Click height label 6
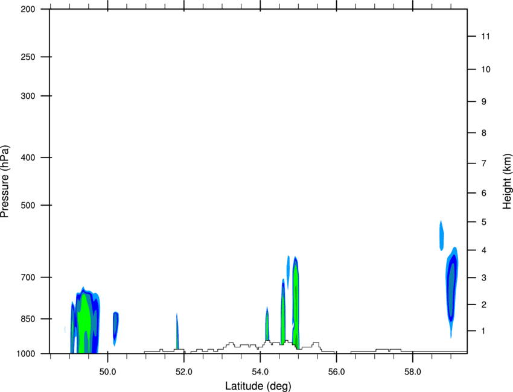 (483, 193)
